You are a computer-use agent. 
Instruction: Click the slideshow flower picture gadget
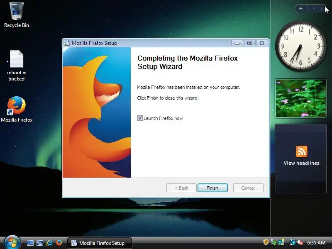[x=300, y=98]
